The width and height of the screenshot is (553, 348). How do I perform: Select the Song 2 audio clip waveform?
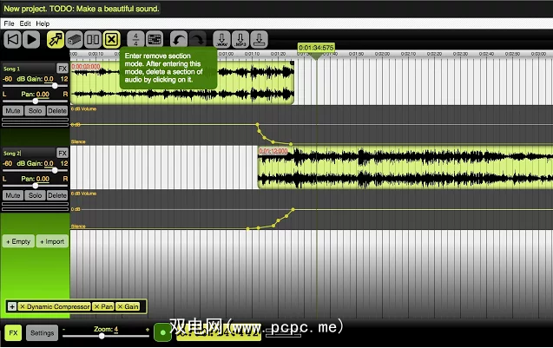(405, 167)
